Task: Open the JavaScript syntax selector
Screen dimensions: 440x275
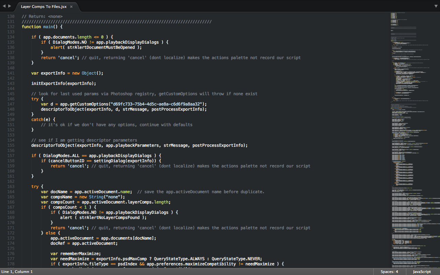Action: 421,272
